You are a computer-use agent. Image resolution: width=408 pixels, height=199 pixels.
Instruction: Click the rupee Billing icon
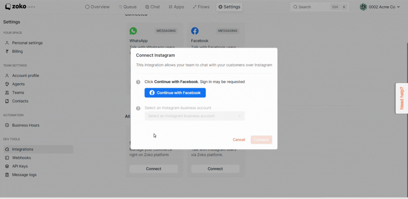7,51
